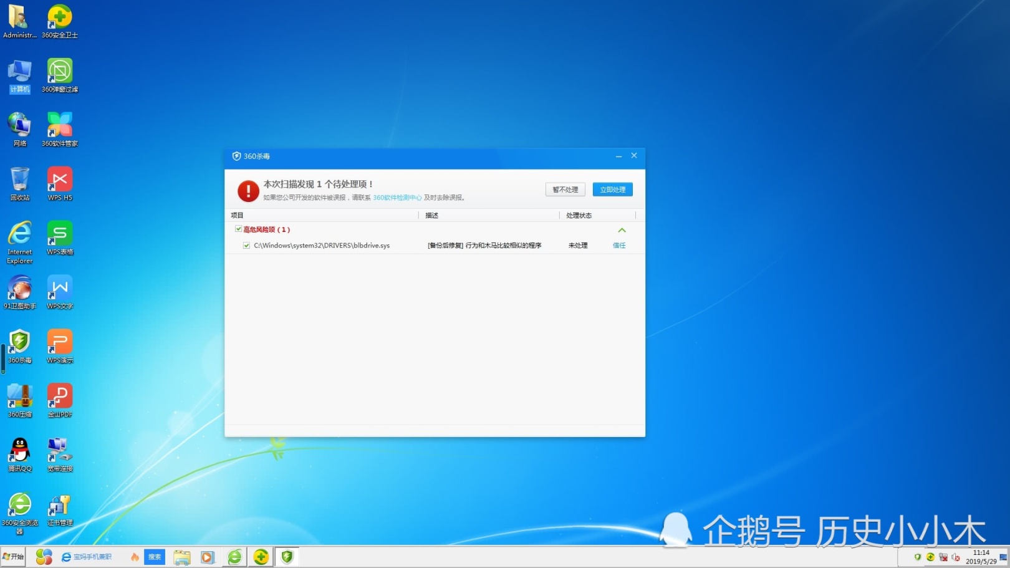Launch 360安全浏览器 desktop shortcut
Viewport: 1010px width, 568px height.
click(19, 514)
